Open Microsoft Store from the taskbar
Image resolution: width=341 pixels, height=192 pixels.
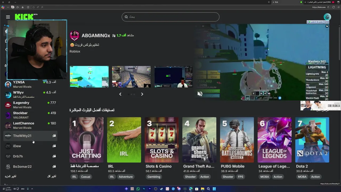(x=197, y=189)
